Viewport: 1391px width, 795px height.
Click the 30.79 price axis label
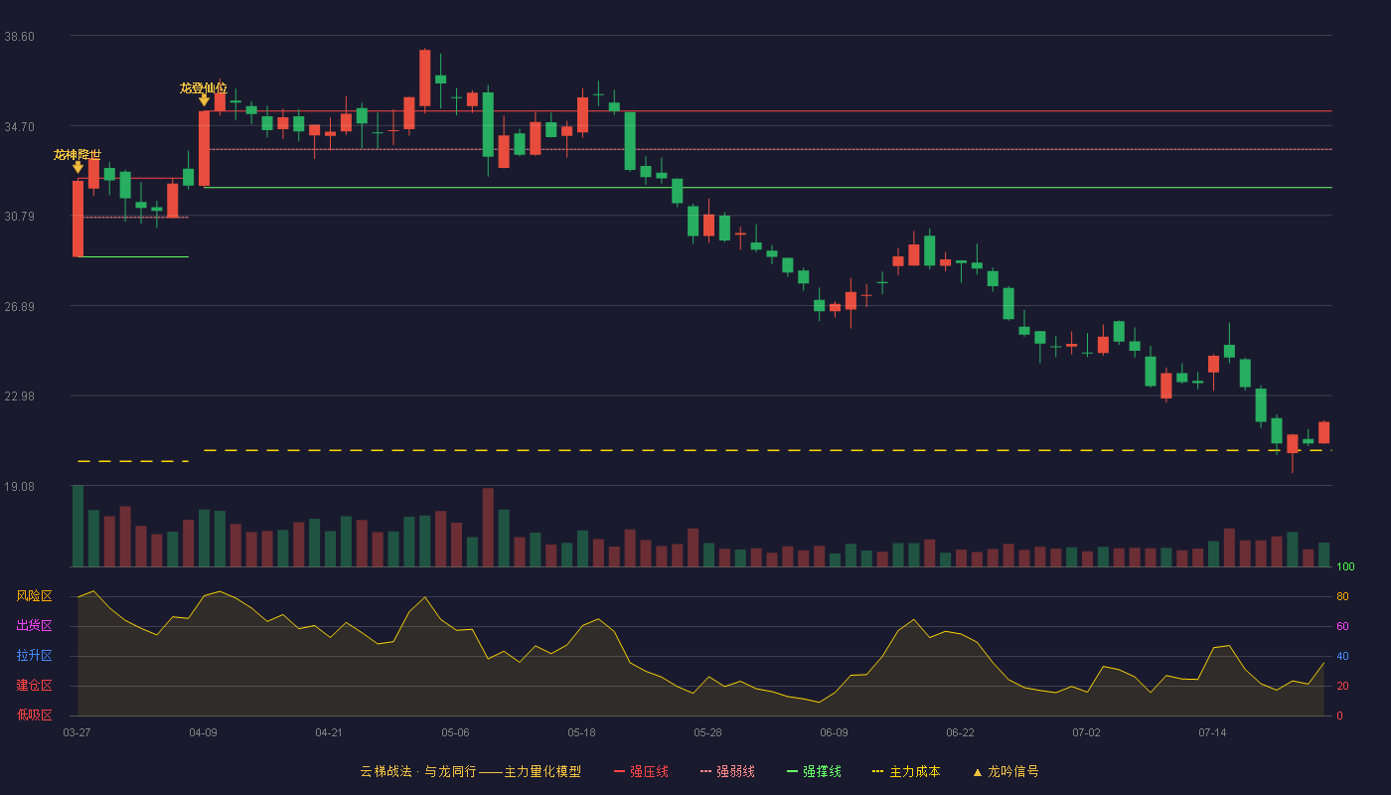point(20,217)
